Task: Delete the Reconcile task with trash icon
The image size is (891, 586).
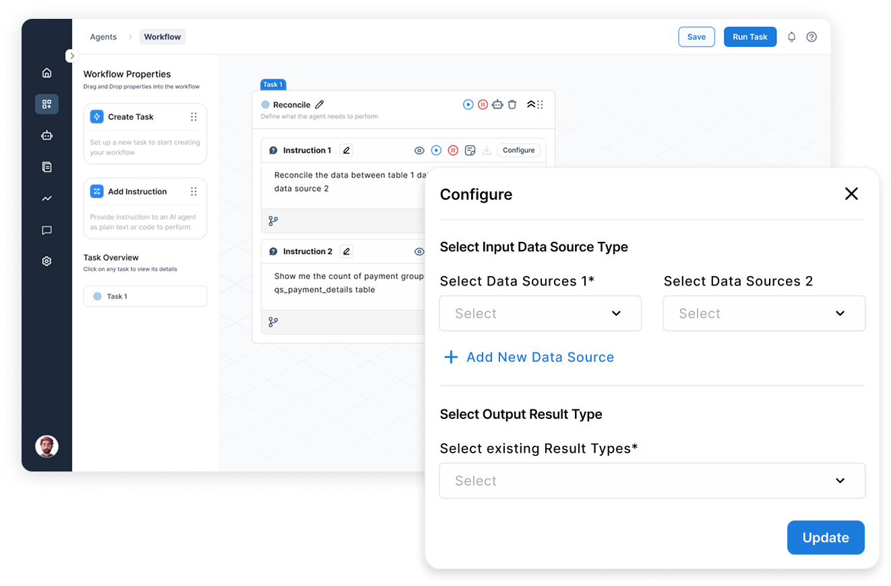Action: click(512, 104)
